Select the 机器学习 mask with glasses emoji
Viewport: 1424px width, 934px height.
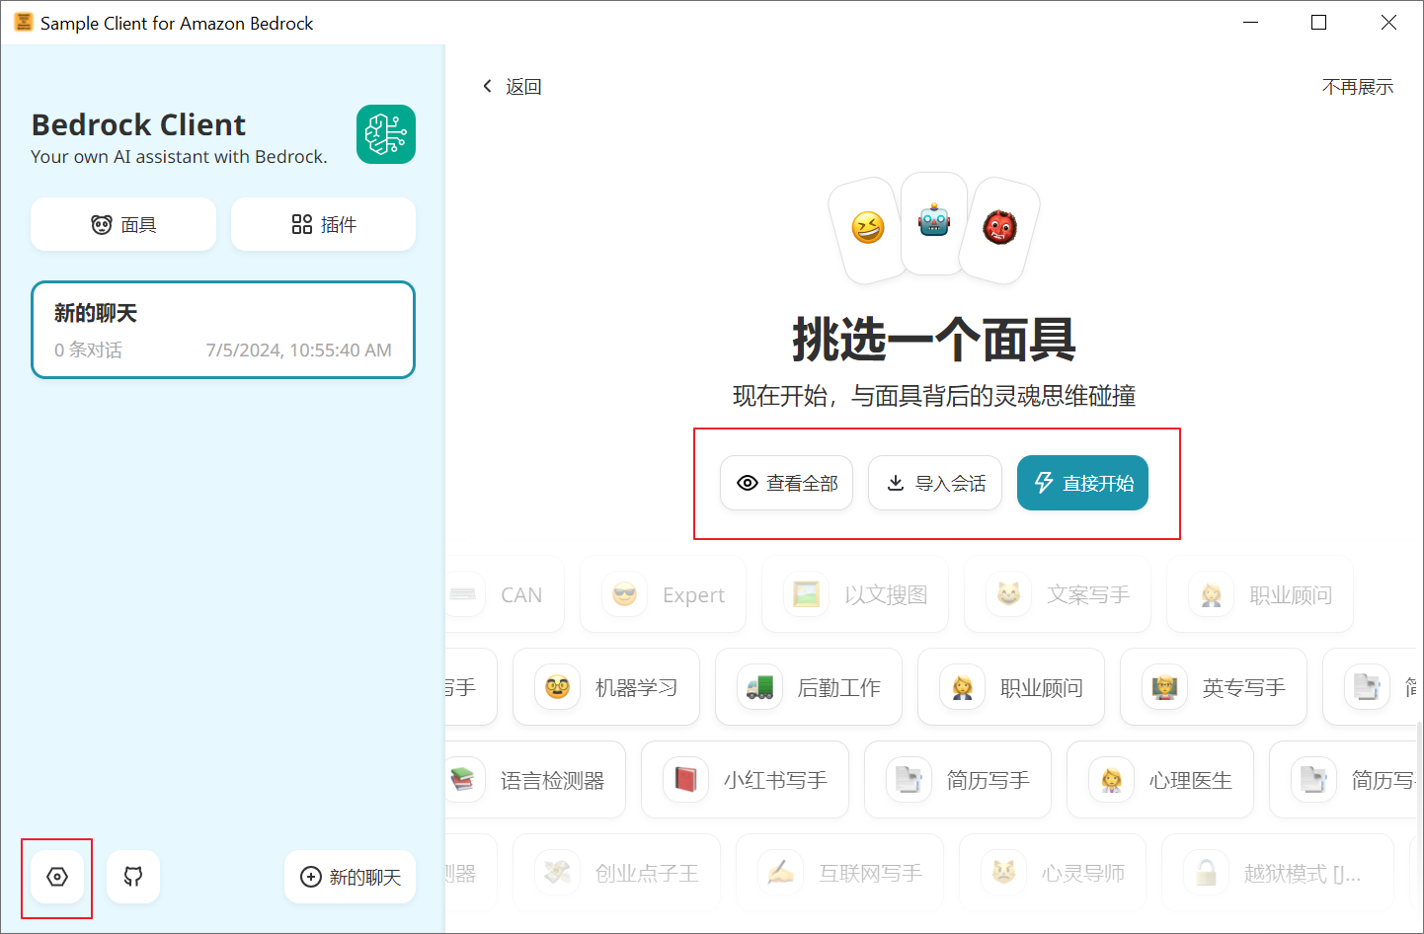tap(605, 687)
